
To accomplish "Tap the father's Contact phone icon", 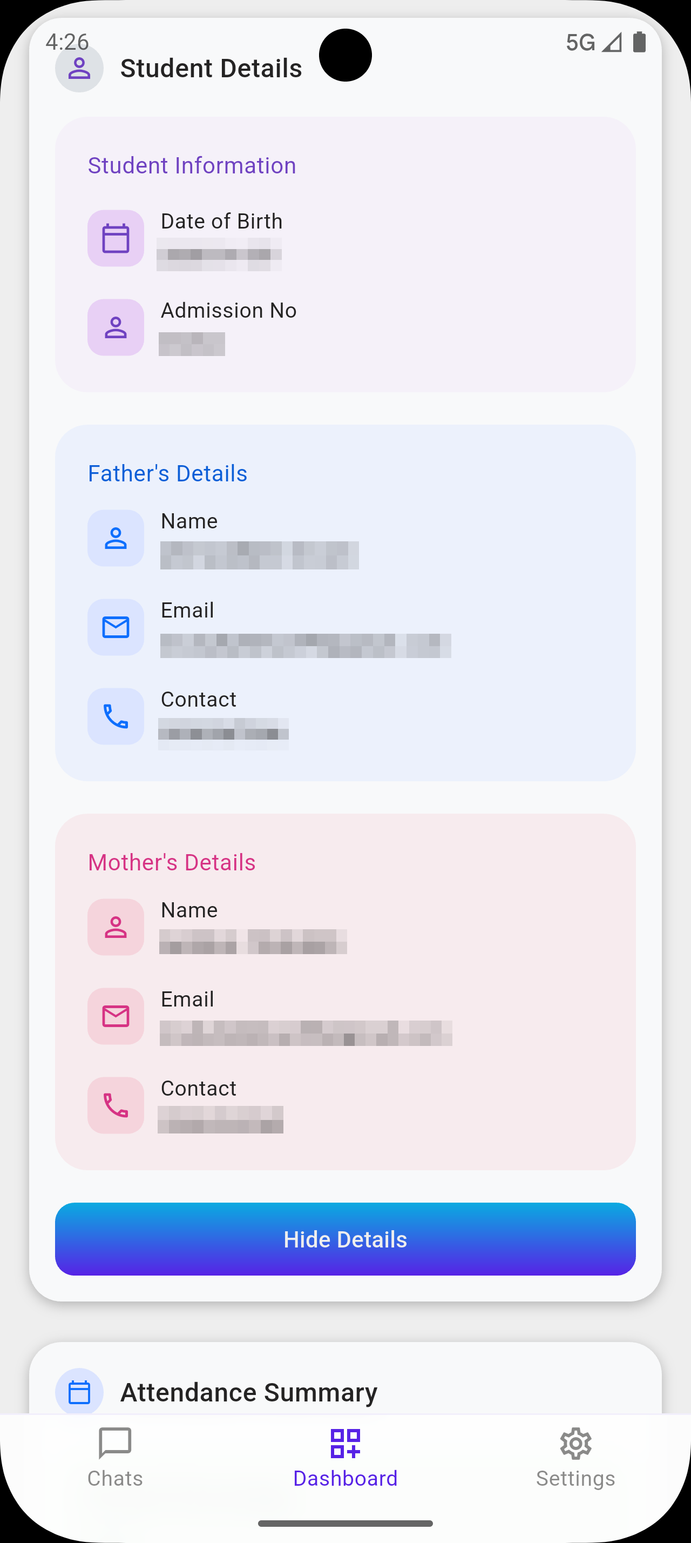I will coord(116,716).
